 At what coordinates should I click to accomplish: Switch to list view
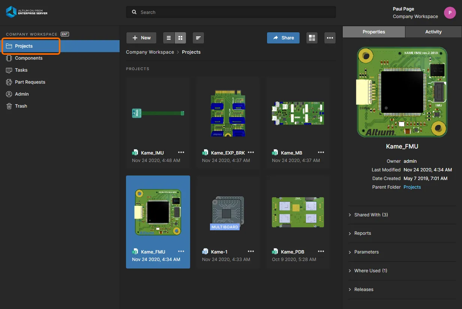click(169, 38)
